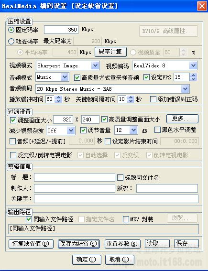This screenshot has height=271, width=208.
Task: Enable the 反交织/倒转电视电影 checkbox
Action: point(13,155)
